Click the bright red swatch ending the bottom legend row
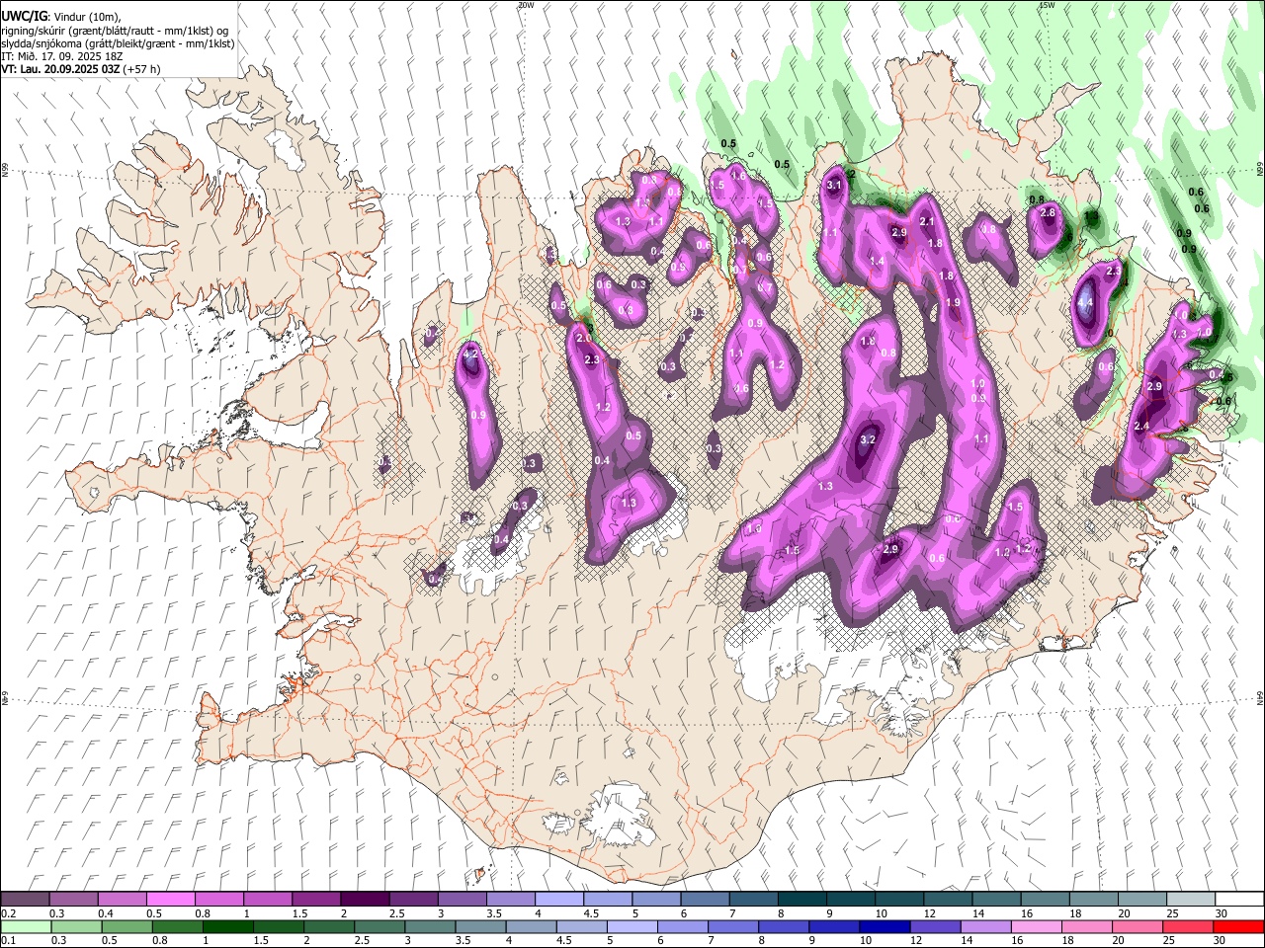 [1237, 926]
